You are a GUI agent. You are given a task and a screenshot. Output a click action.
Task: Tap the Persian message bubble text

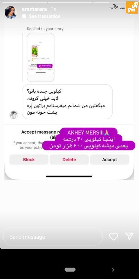67,102
